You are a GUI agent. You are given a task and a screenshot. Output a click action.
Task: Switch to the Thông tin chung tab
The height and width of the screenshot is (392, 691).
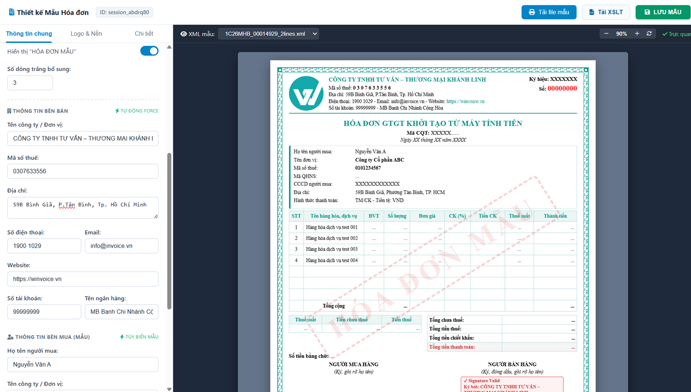[x=29, y=34]
